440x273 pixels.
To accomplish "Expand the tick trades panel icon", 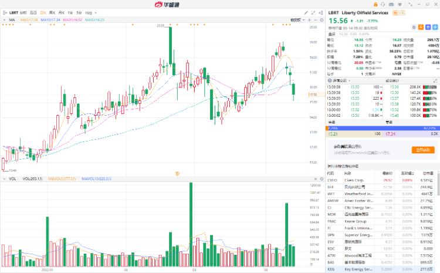I will 435,80.
